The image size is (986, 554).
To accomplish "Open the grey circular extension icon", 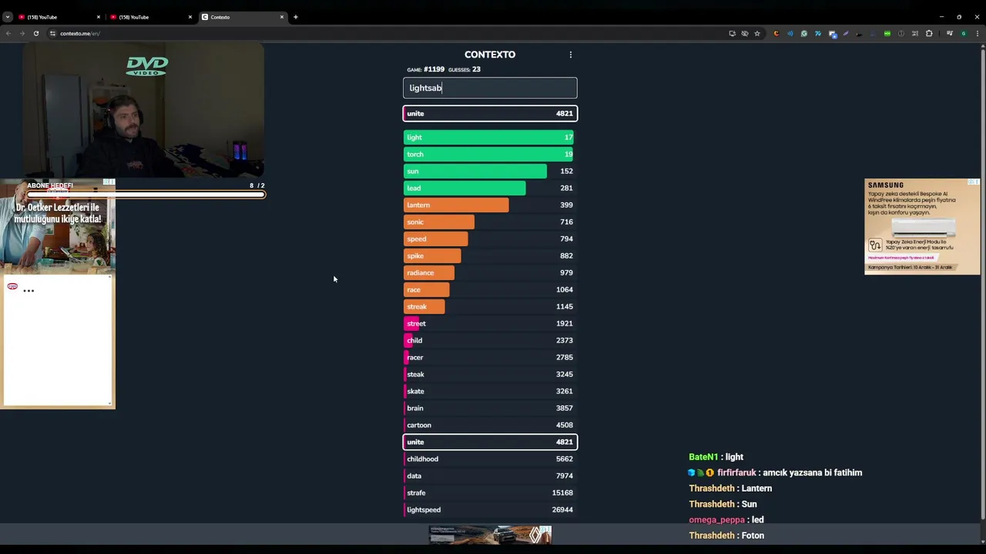I will pos(901,33).
